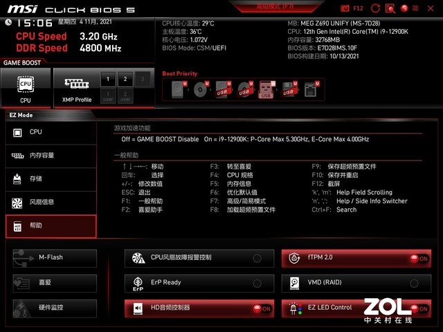Image resolution: width=443 pixels, height=332 pixels.
Task: Toggle GAME BOOST CPU button
Action: click(26, 88)
